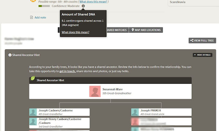The height and width of the screenshot is (131, 219).
Task: Click the '5th Great-Grandmother' relationship label
Action: click(117, 93)
